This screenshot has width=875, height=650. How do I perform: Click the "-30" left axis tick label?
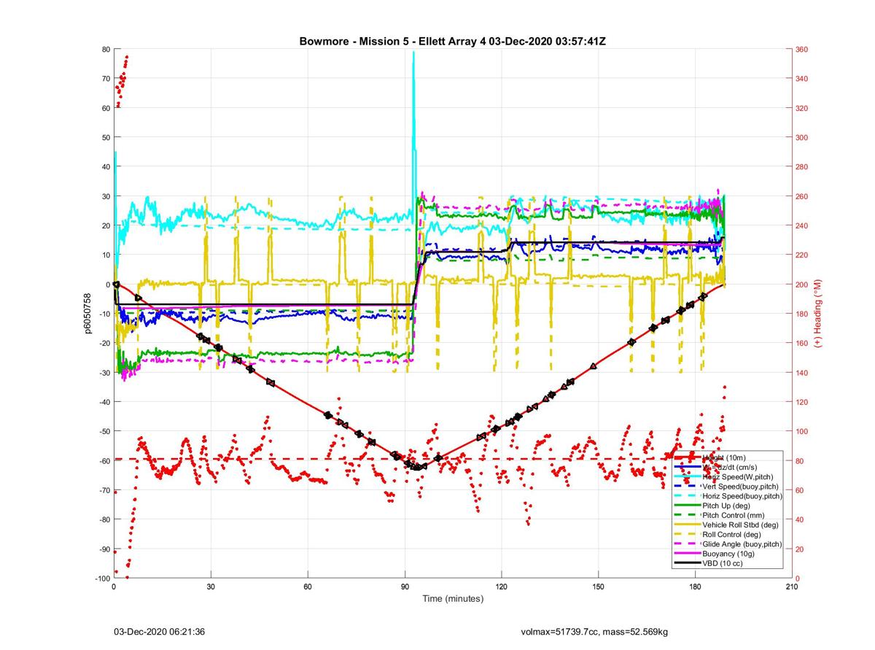[x=104, y=373]
